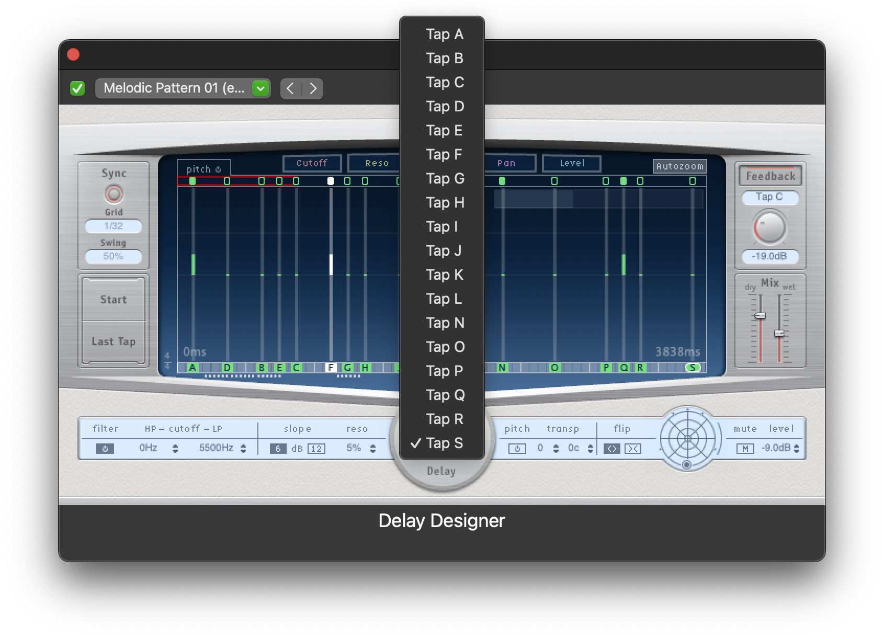Image resolution: width=884 pixels, height=639 pixels.
Task: Pick Tap C from the list
Action: [442, 82]
